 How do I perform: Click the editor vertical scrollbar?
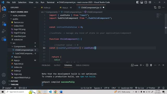[x=166, y=23]
